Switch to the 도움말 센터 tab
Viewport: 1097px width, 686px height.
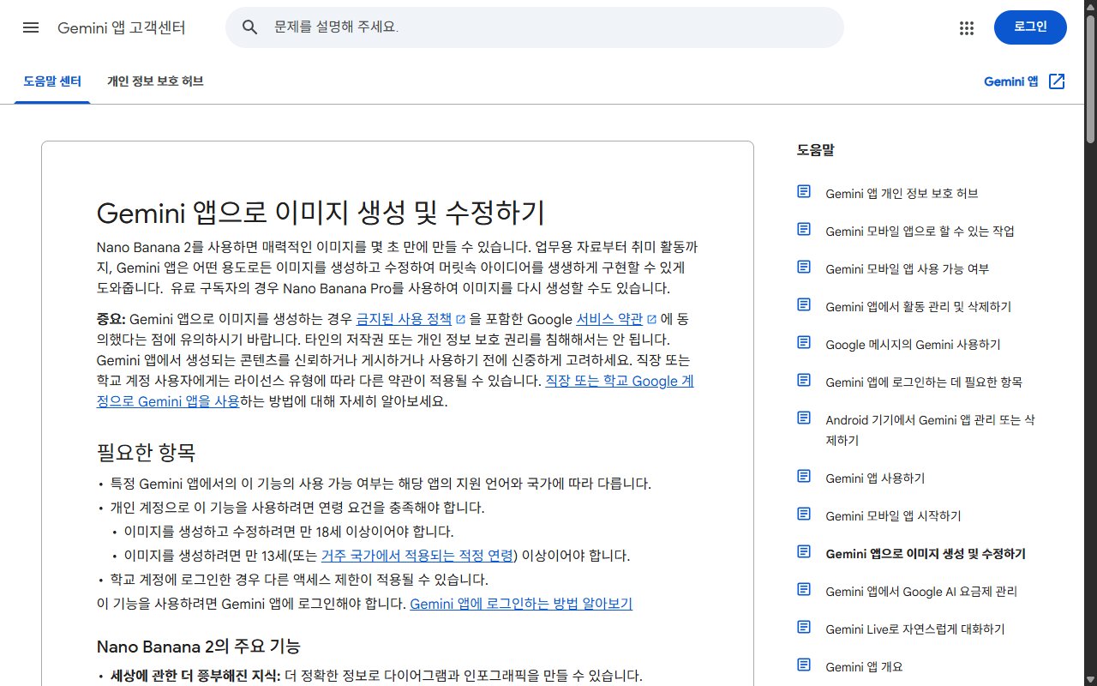52,81
